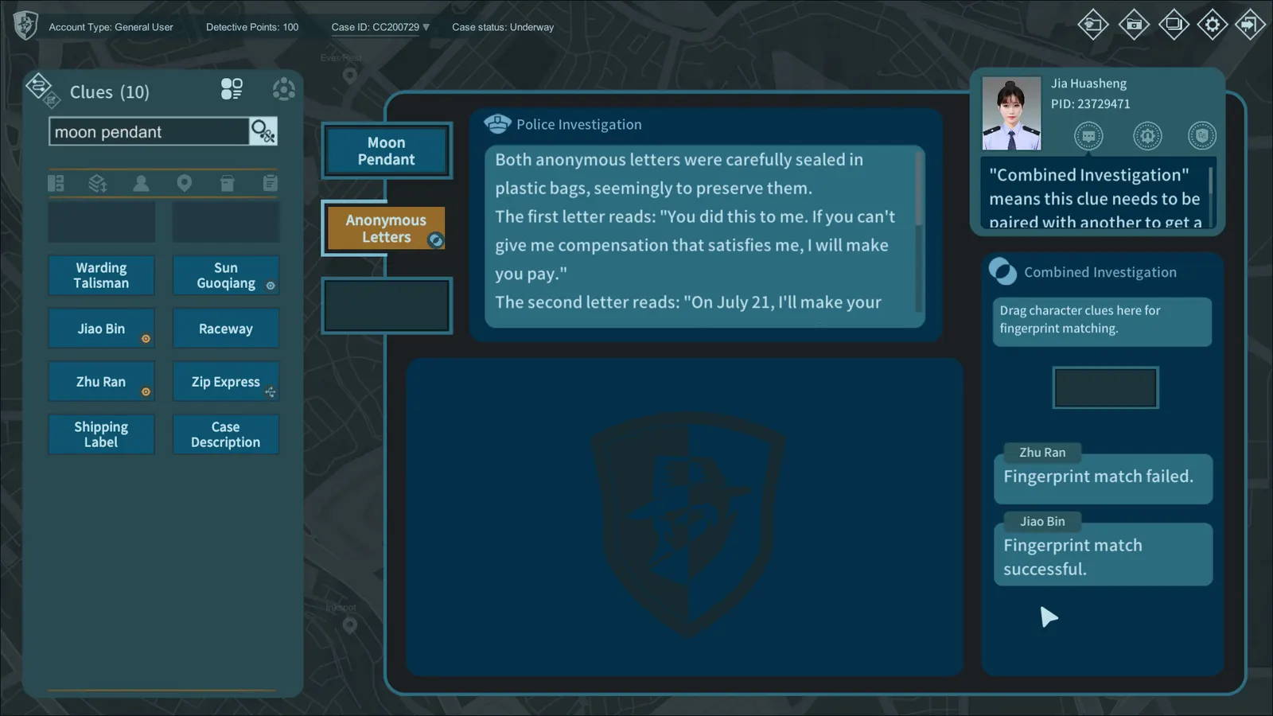
Task: Select the Anonymous Letters tab
Action: click(x=387, y=228)
